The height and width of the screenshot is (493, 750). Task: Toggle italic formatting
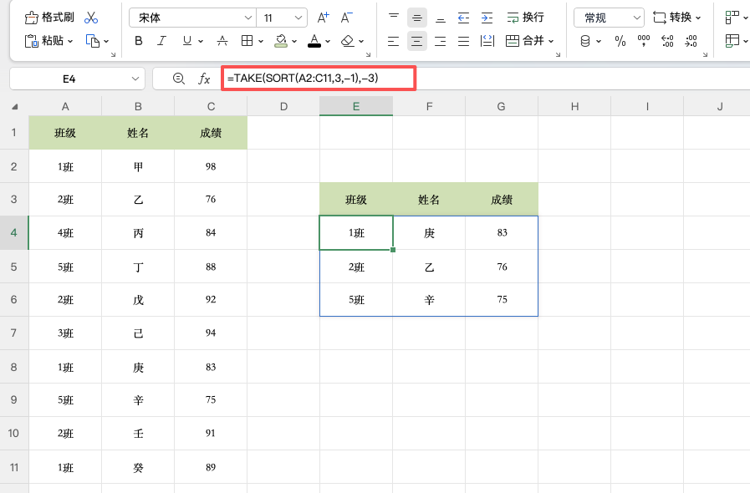[161, 40]
